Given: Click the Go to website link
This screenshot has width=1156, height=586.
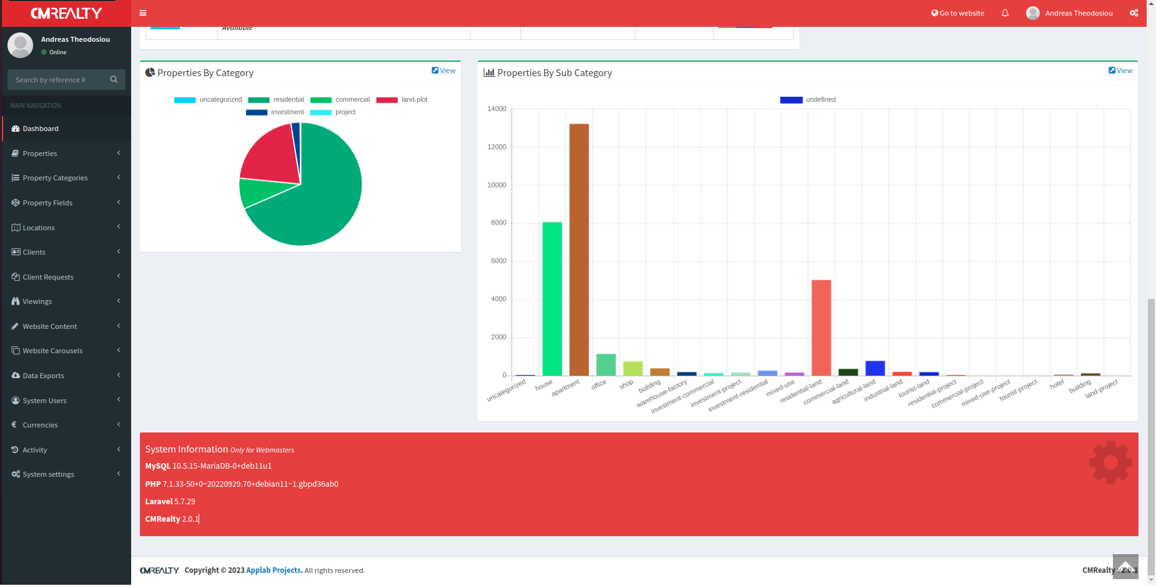Looking at the screenshot, I should [x=957, y=13].
